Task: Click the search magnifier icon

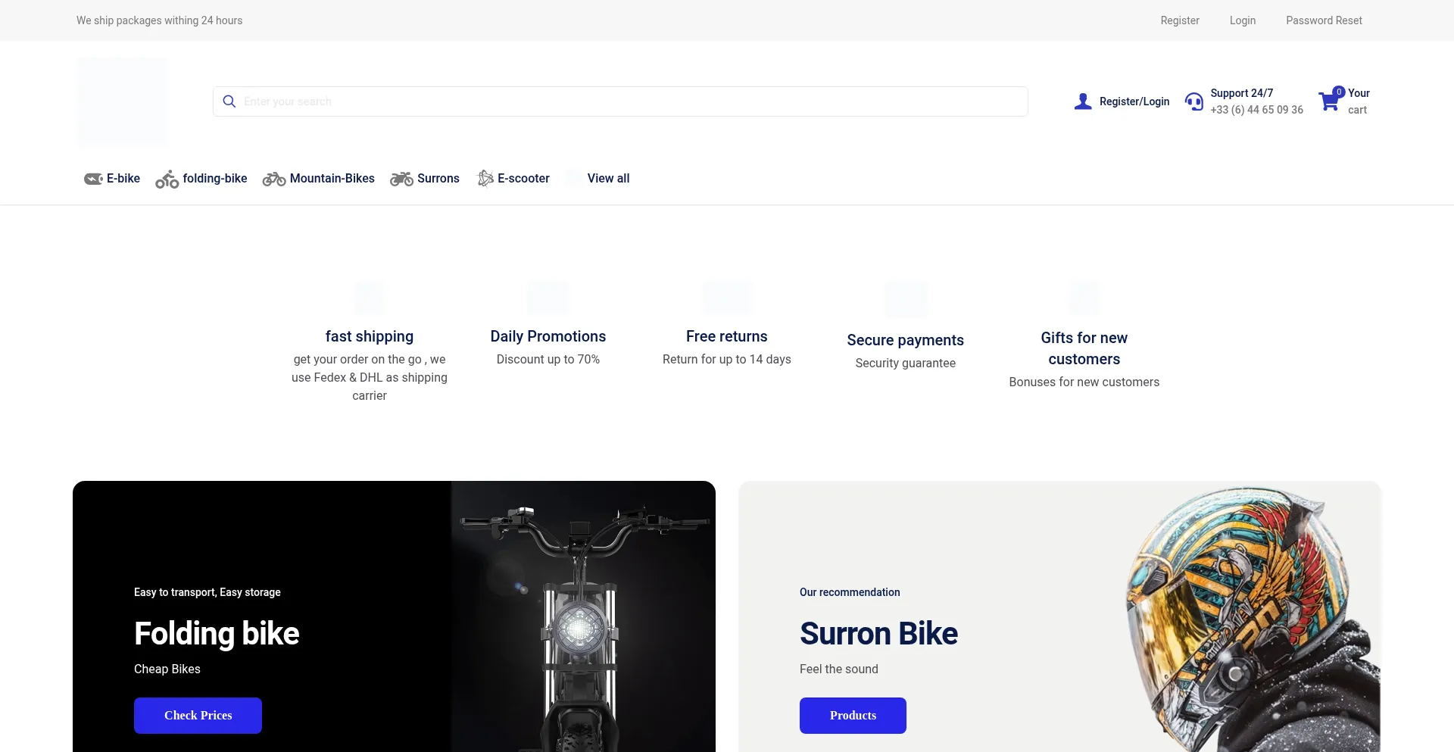Action: tap(229, 101)
